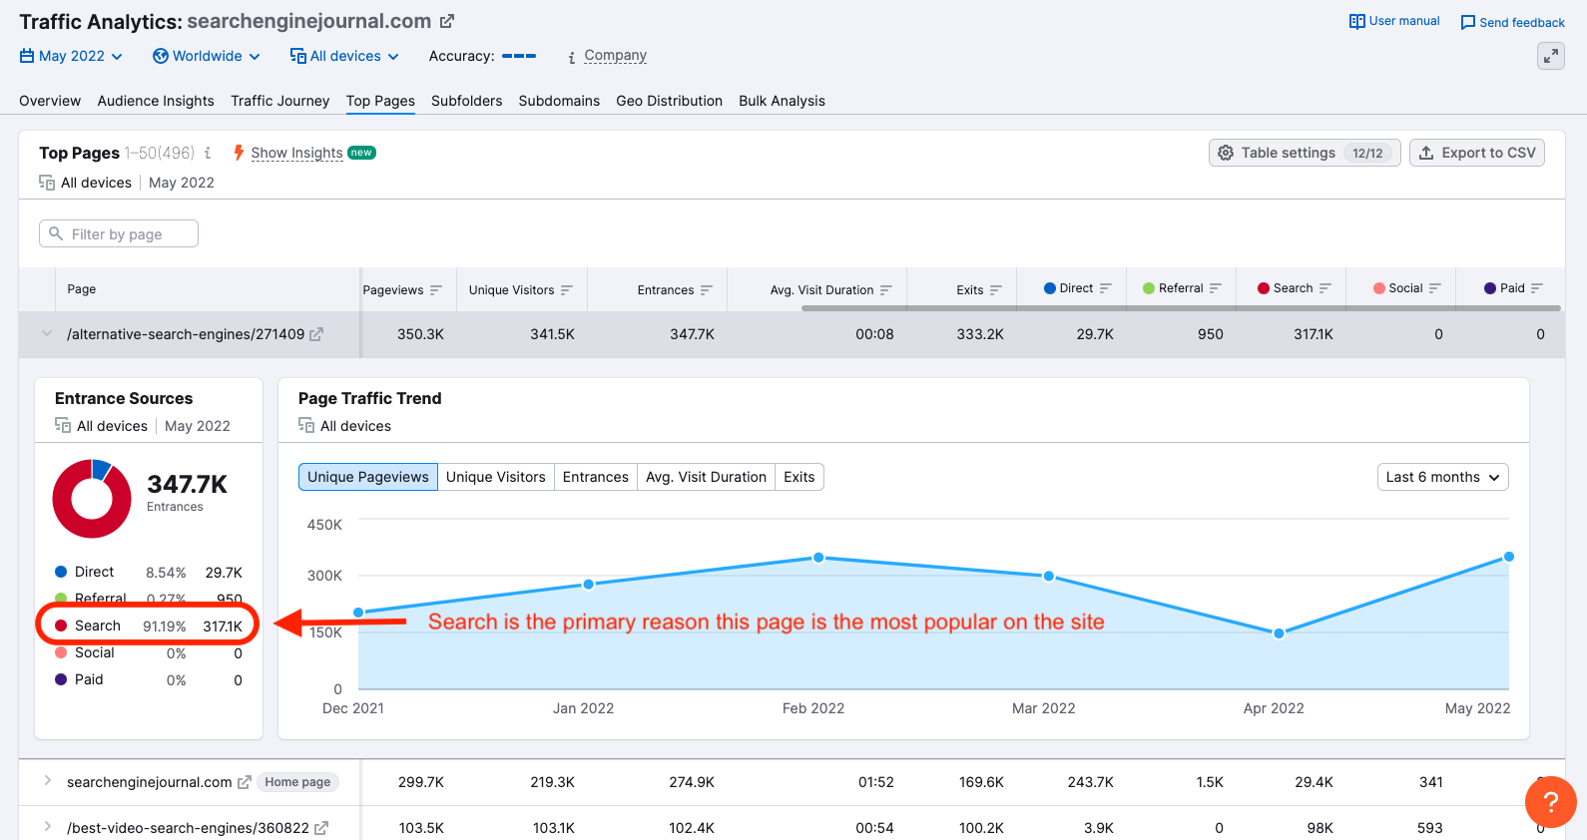This screenshot has height=840, width=1587.
Task: Select the Unique Visitors chart toggle
Action: (x=495, y=477)
